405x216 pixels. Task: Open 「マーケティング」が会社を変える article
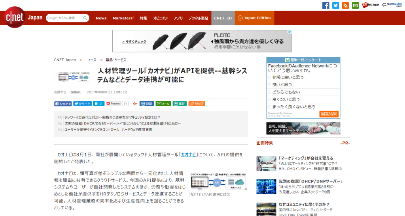coord(306,158)
